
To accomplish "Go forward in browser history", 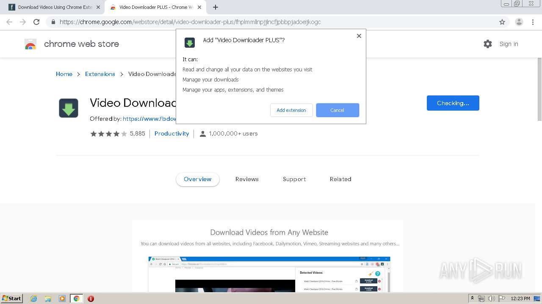I will [x=23, y=22].
